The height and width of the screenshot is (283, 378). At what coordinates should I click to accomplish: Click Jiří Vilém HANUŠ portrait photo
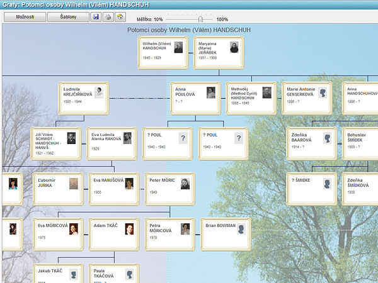click(71, 138)
